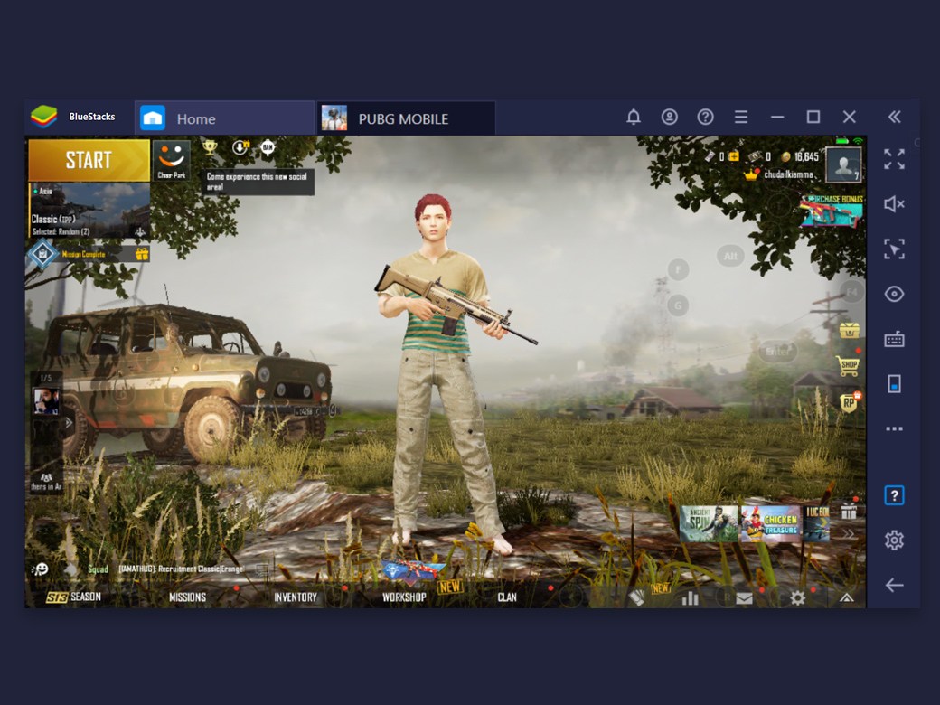940x705 pixels.
Task: Claim the Mission Complete gift box
Action: pyautogui.click(x=142, y=254)
